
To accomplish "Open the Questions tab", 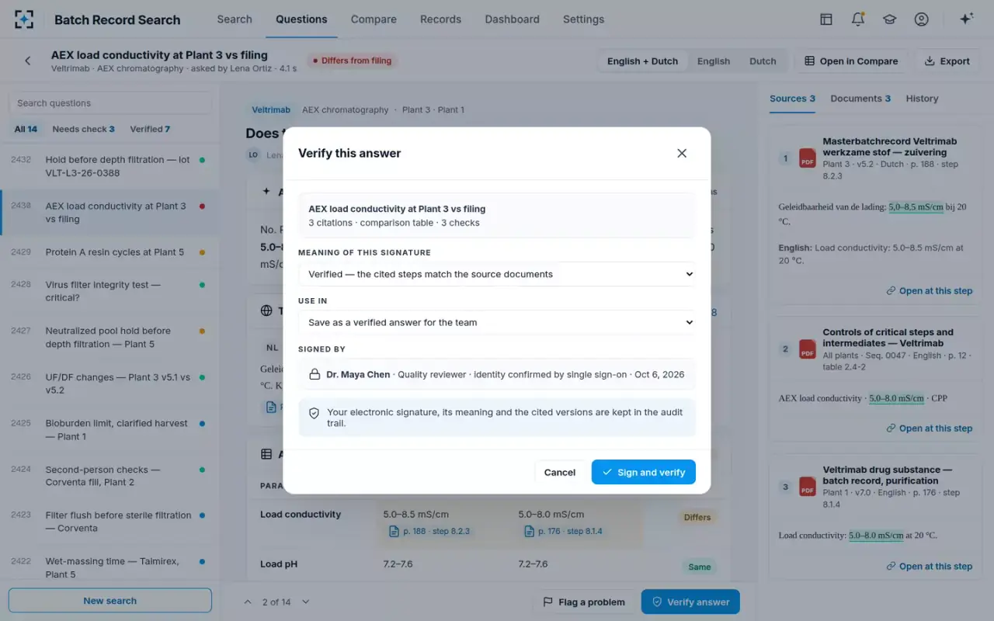I will point(301,19).
